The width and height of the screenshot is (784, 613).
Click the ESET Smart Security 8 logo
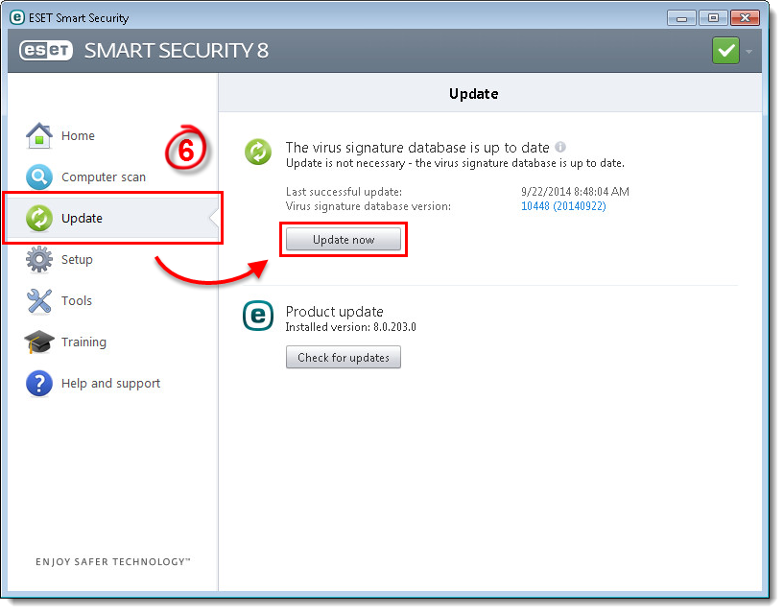(144, 51)
